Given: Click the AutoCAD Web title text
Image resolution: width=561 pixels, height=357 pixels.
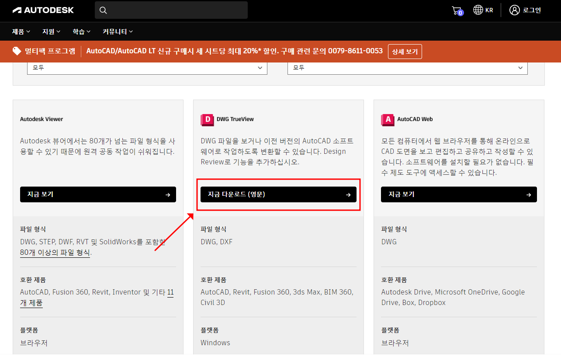Looking at the screenshot, I should click(415, 119).
